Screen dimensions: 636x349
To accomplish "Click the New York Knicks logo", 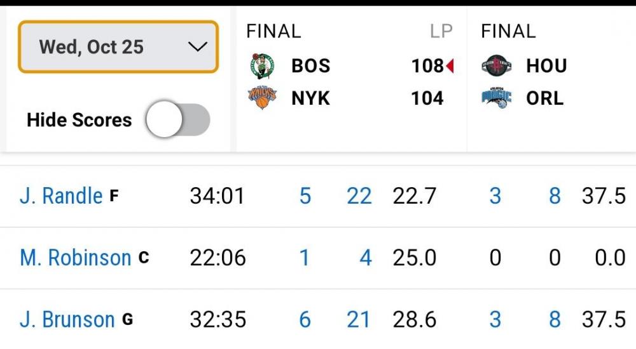I will pos(262,98).
